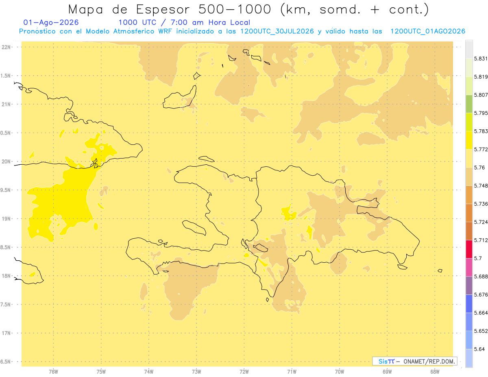Select the '73W' longitude label
The image size is (488, 377).
(196, 372)
